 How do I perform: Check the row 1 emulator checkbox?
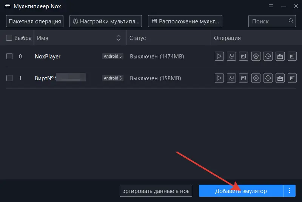tap(9, 78)
